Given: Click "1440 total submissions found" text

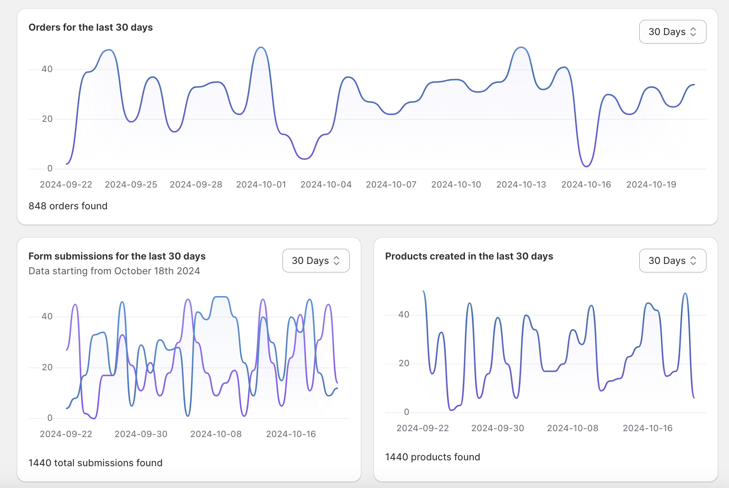Looking at the screenshot, I should [x=95, y=463].
